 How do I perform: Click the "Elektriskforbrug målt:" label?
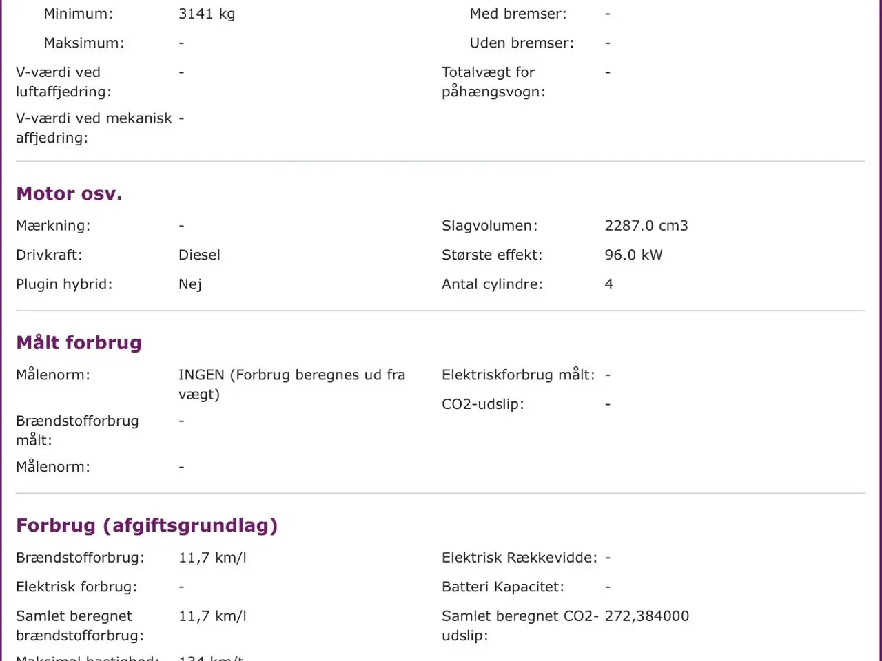(x=517, y=375)
